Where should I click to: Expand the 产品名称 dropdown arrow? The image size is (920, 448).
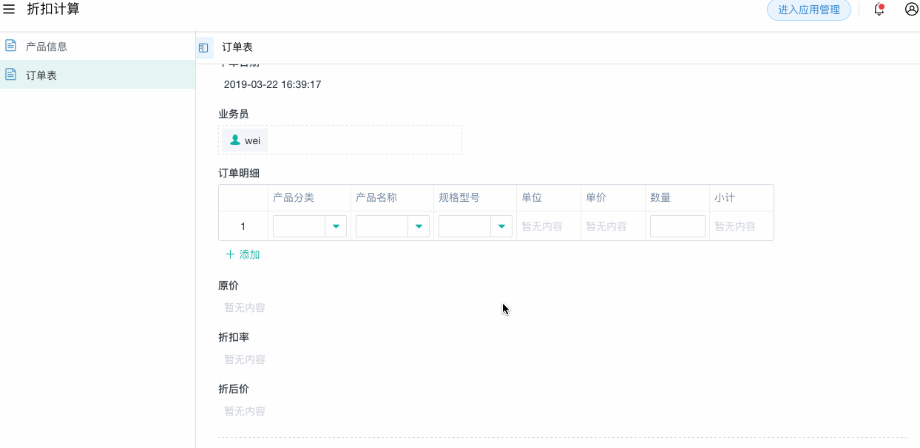(419, 226)
